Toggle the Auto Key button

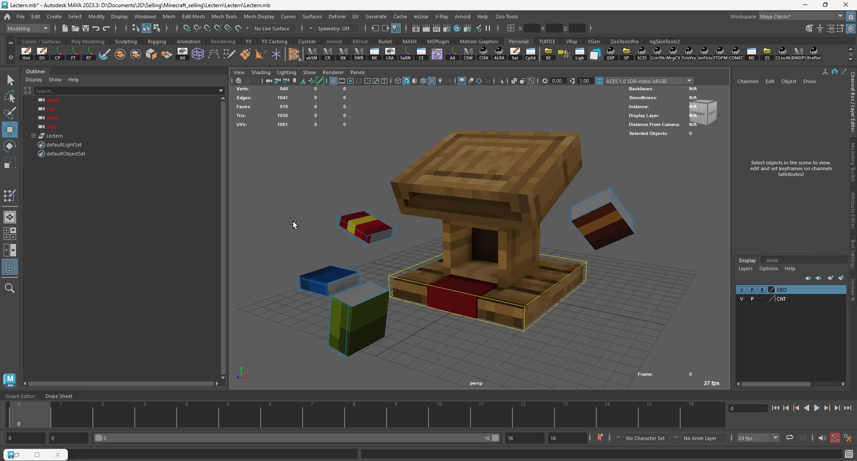[835, 438]
